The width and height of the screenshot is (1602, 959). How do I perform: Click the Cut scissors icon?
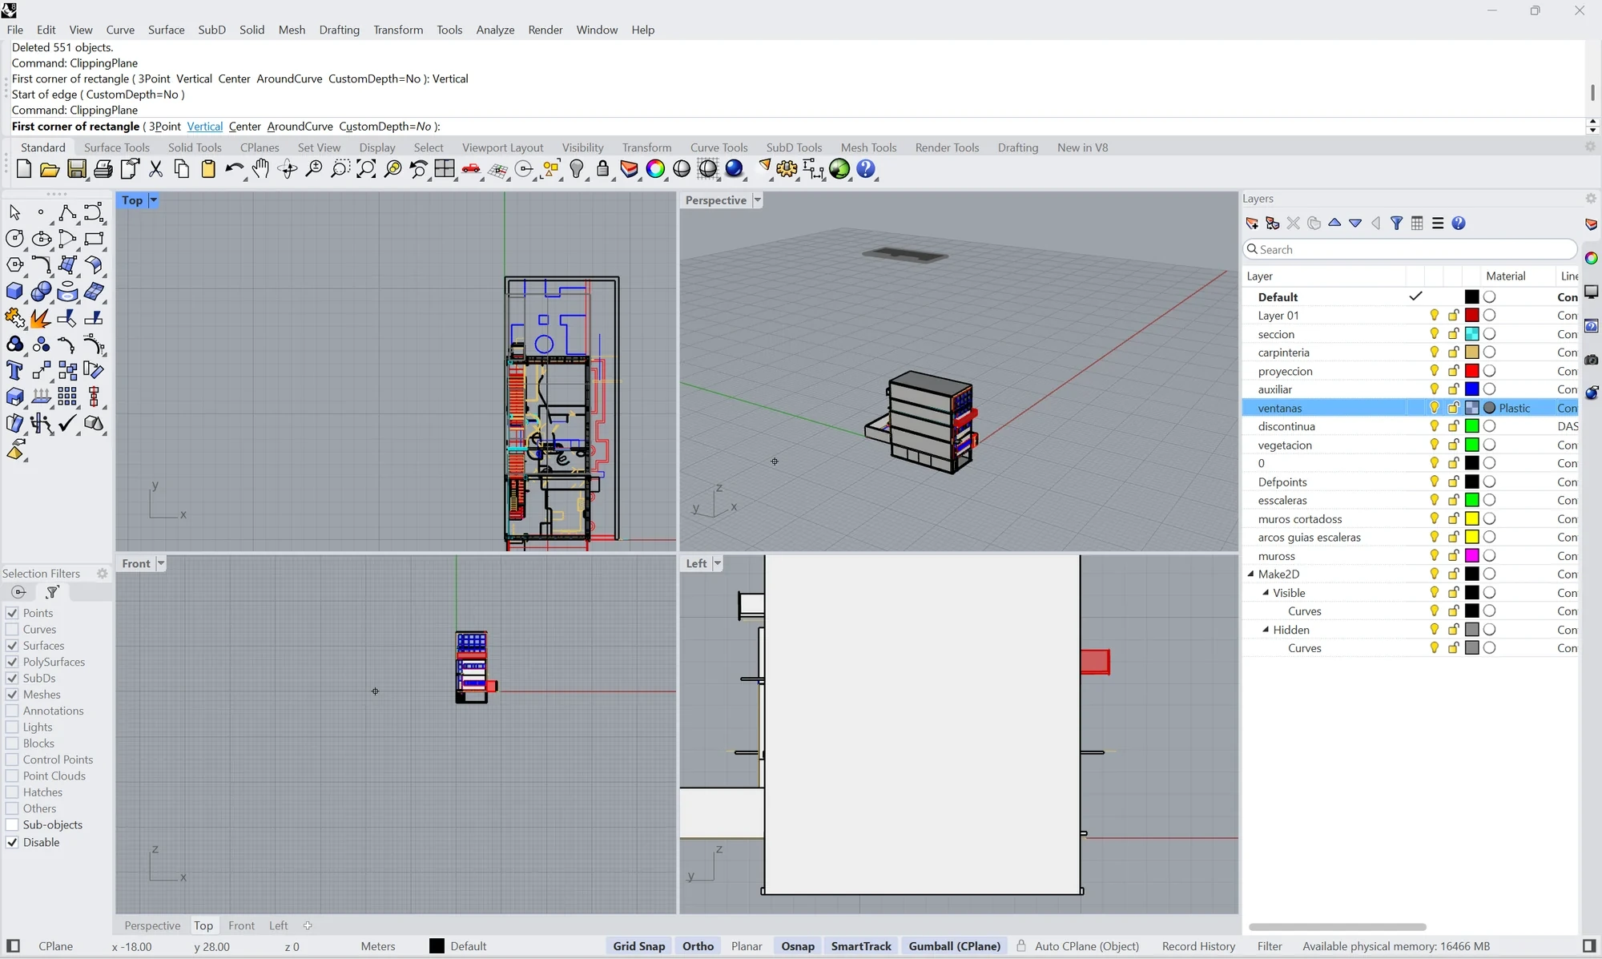pyautogui.click(x=155, y=169)
